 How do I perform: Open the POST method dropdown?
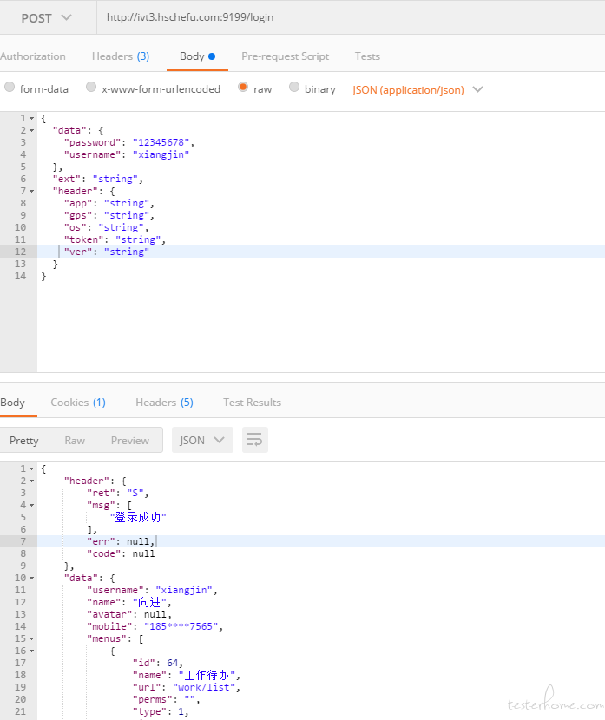click(46, 18)
